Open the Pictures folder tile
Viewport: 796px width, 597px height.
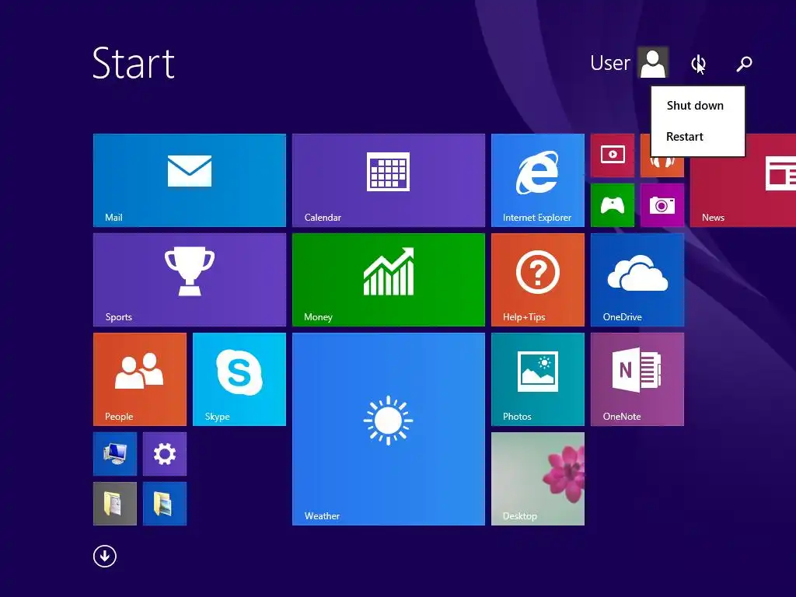(165, 504)
